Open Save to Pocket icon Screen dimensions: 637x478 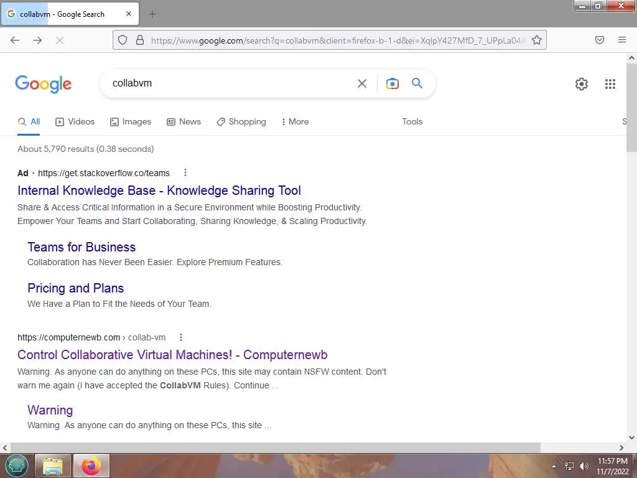click(600, 40)
